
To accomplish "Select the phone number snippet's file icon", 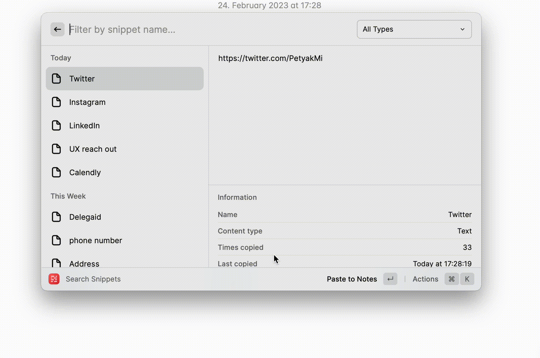I will coord(57,240).
